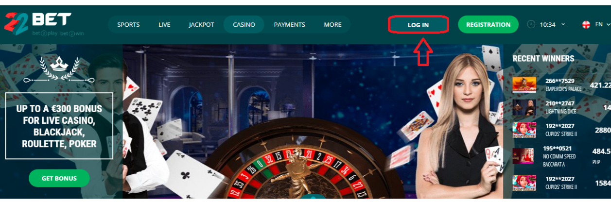Open the No Comm Speed Baccarat thumbnail
The width and height of the screenshot is (611, 218).
pos(523,156)
